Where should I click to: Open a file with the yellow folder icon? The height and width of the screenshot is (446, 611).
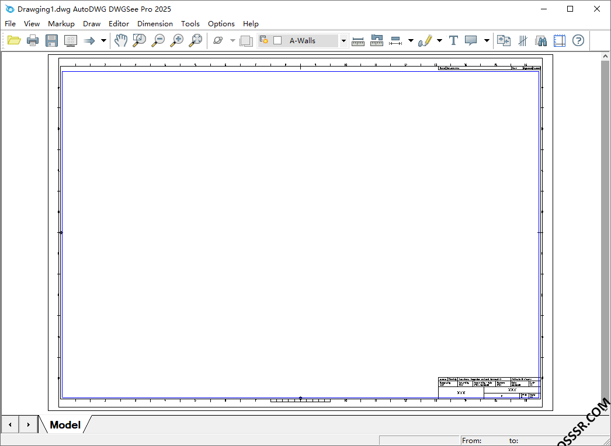[14, 40]
